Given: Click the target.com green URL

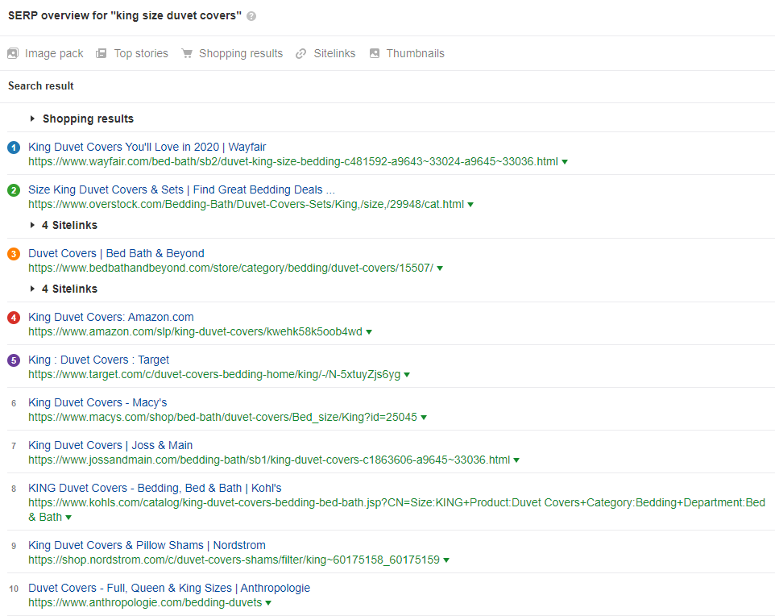Looking at the screenshot, I should [214, 375].
